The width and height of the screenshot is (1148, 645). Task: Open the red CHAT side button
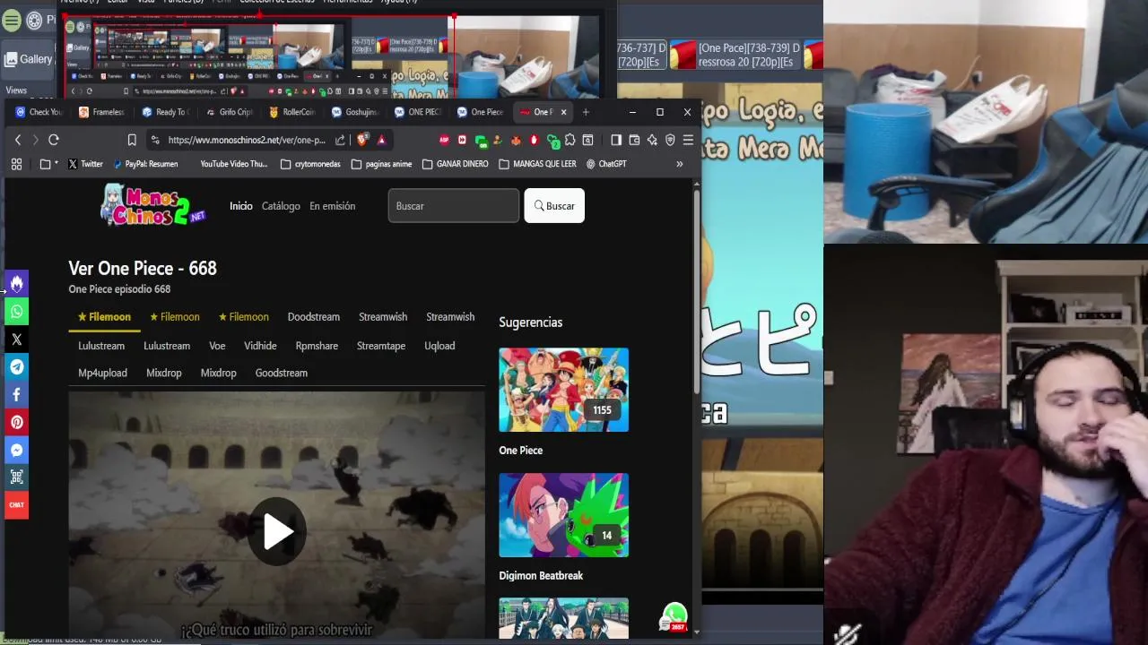[16, 505]
